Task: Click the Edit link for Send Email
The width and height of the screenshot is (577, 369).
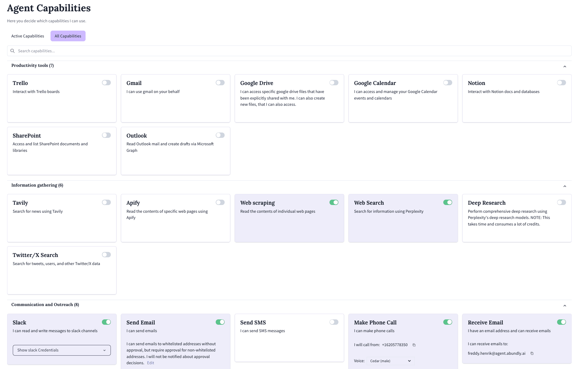Action: [x=150, y=363]
